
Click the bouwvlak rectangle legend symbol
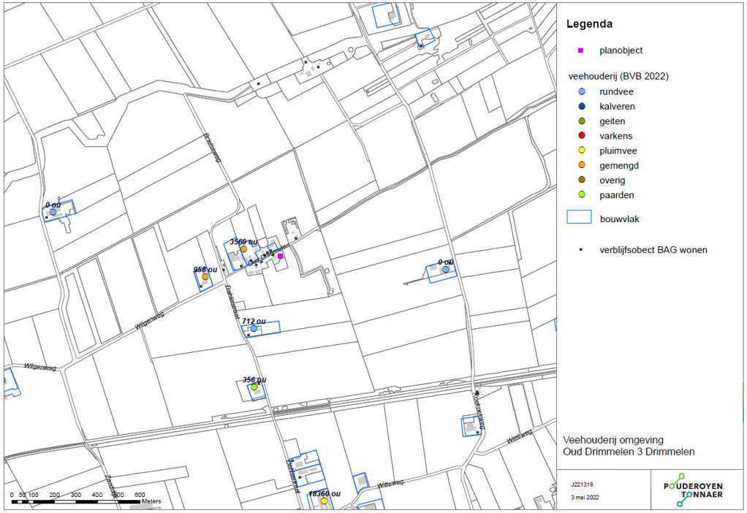tap(579, 217)
